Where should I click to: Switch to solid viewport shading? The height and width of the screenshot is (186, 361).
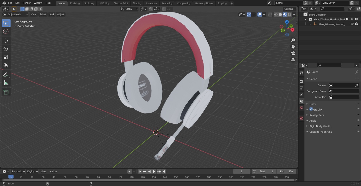point(280,15)
